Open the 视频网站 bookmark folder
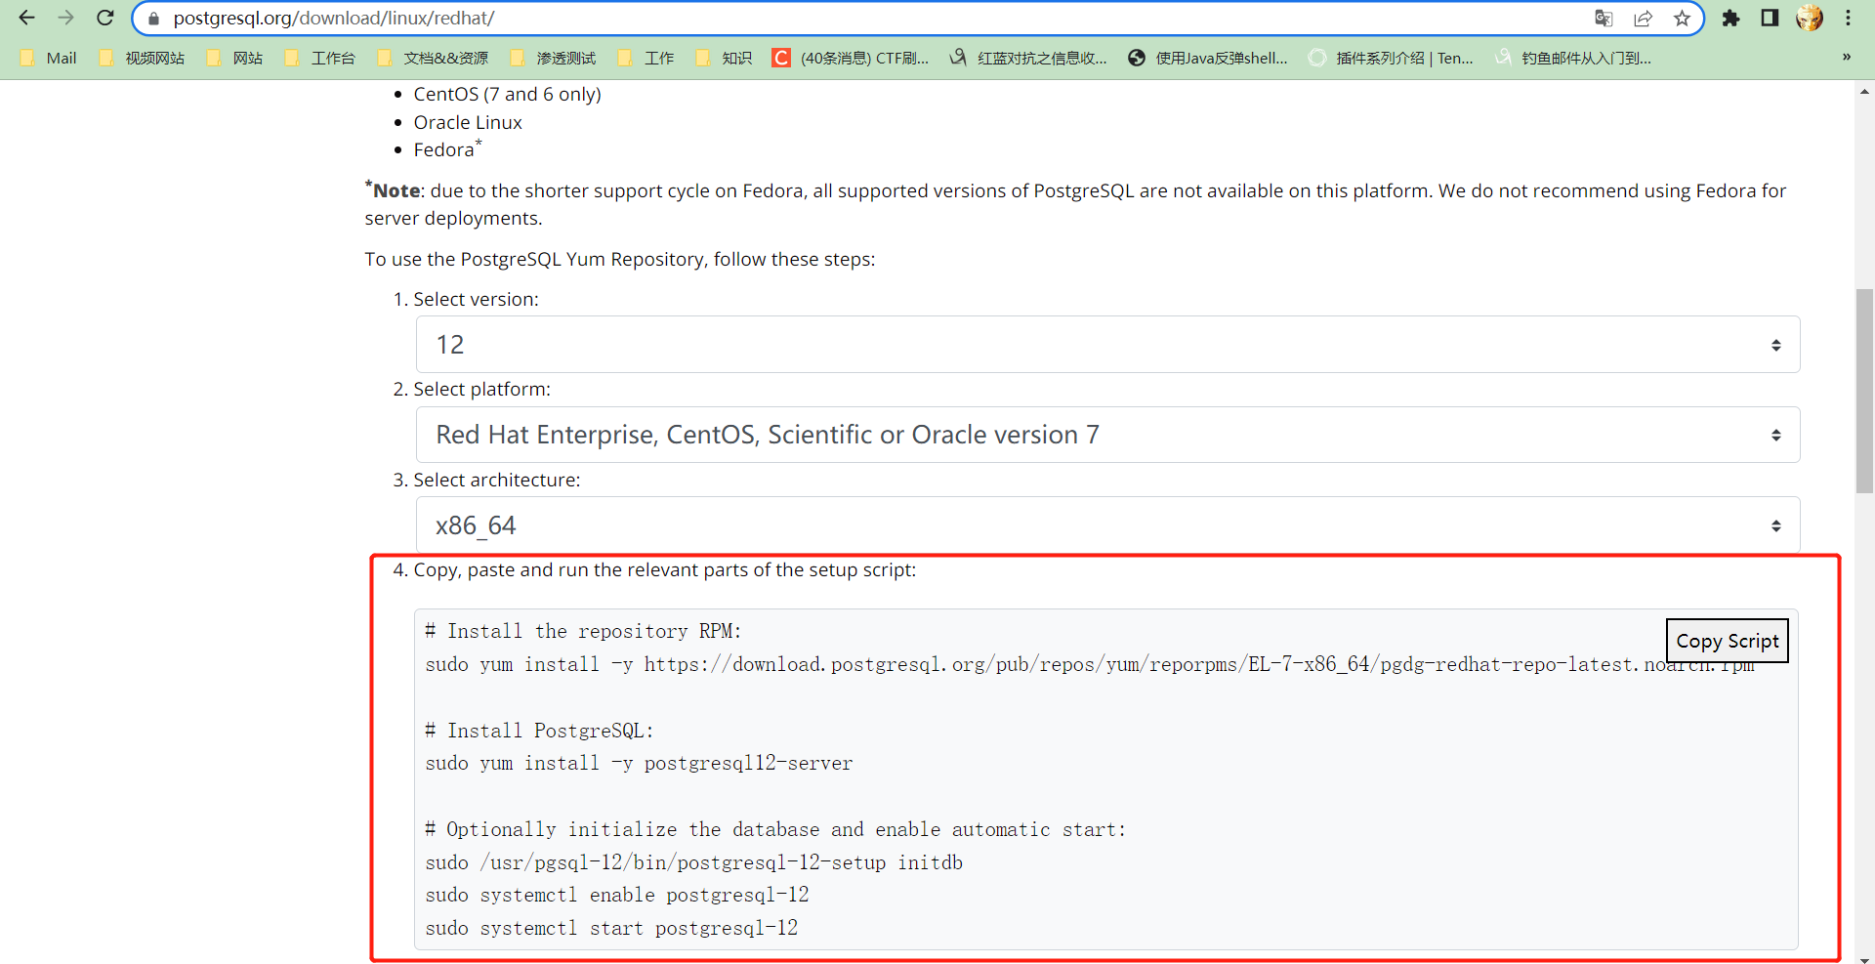Screen dimensions: 1875x964 click(142, 58)
